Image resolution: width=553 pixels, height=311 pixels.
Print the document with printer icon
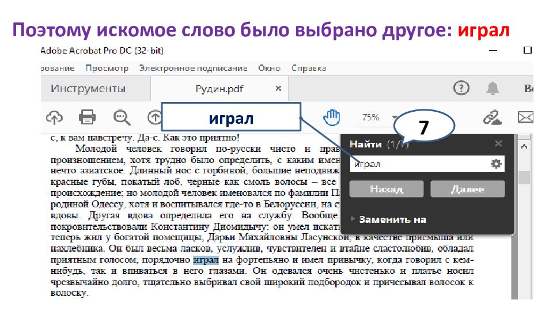tap(87, 117)
